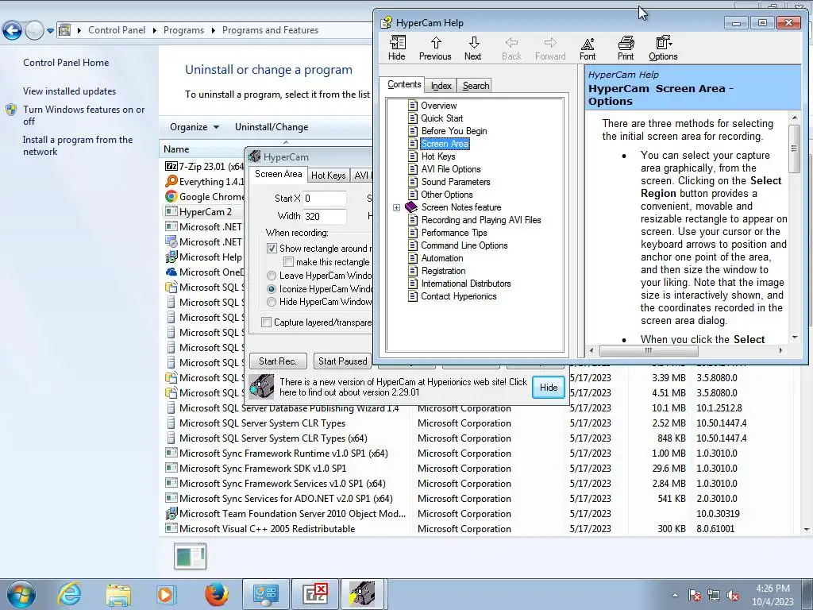Open the International Distributors topic
813x610 pixels.
pyautogui.click(x=465, y=284)
